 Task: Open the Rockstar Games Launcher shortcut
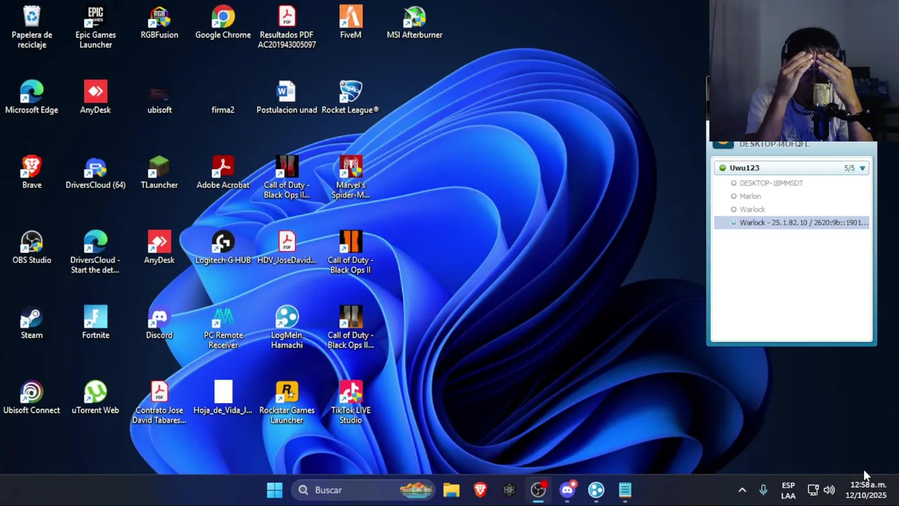287,403
